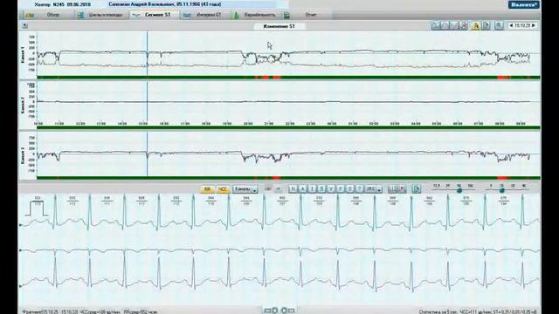Click last playback control at bottom center
The image size is (559, 314).
[x=292, y=311]
